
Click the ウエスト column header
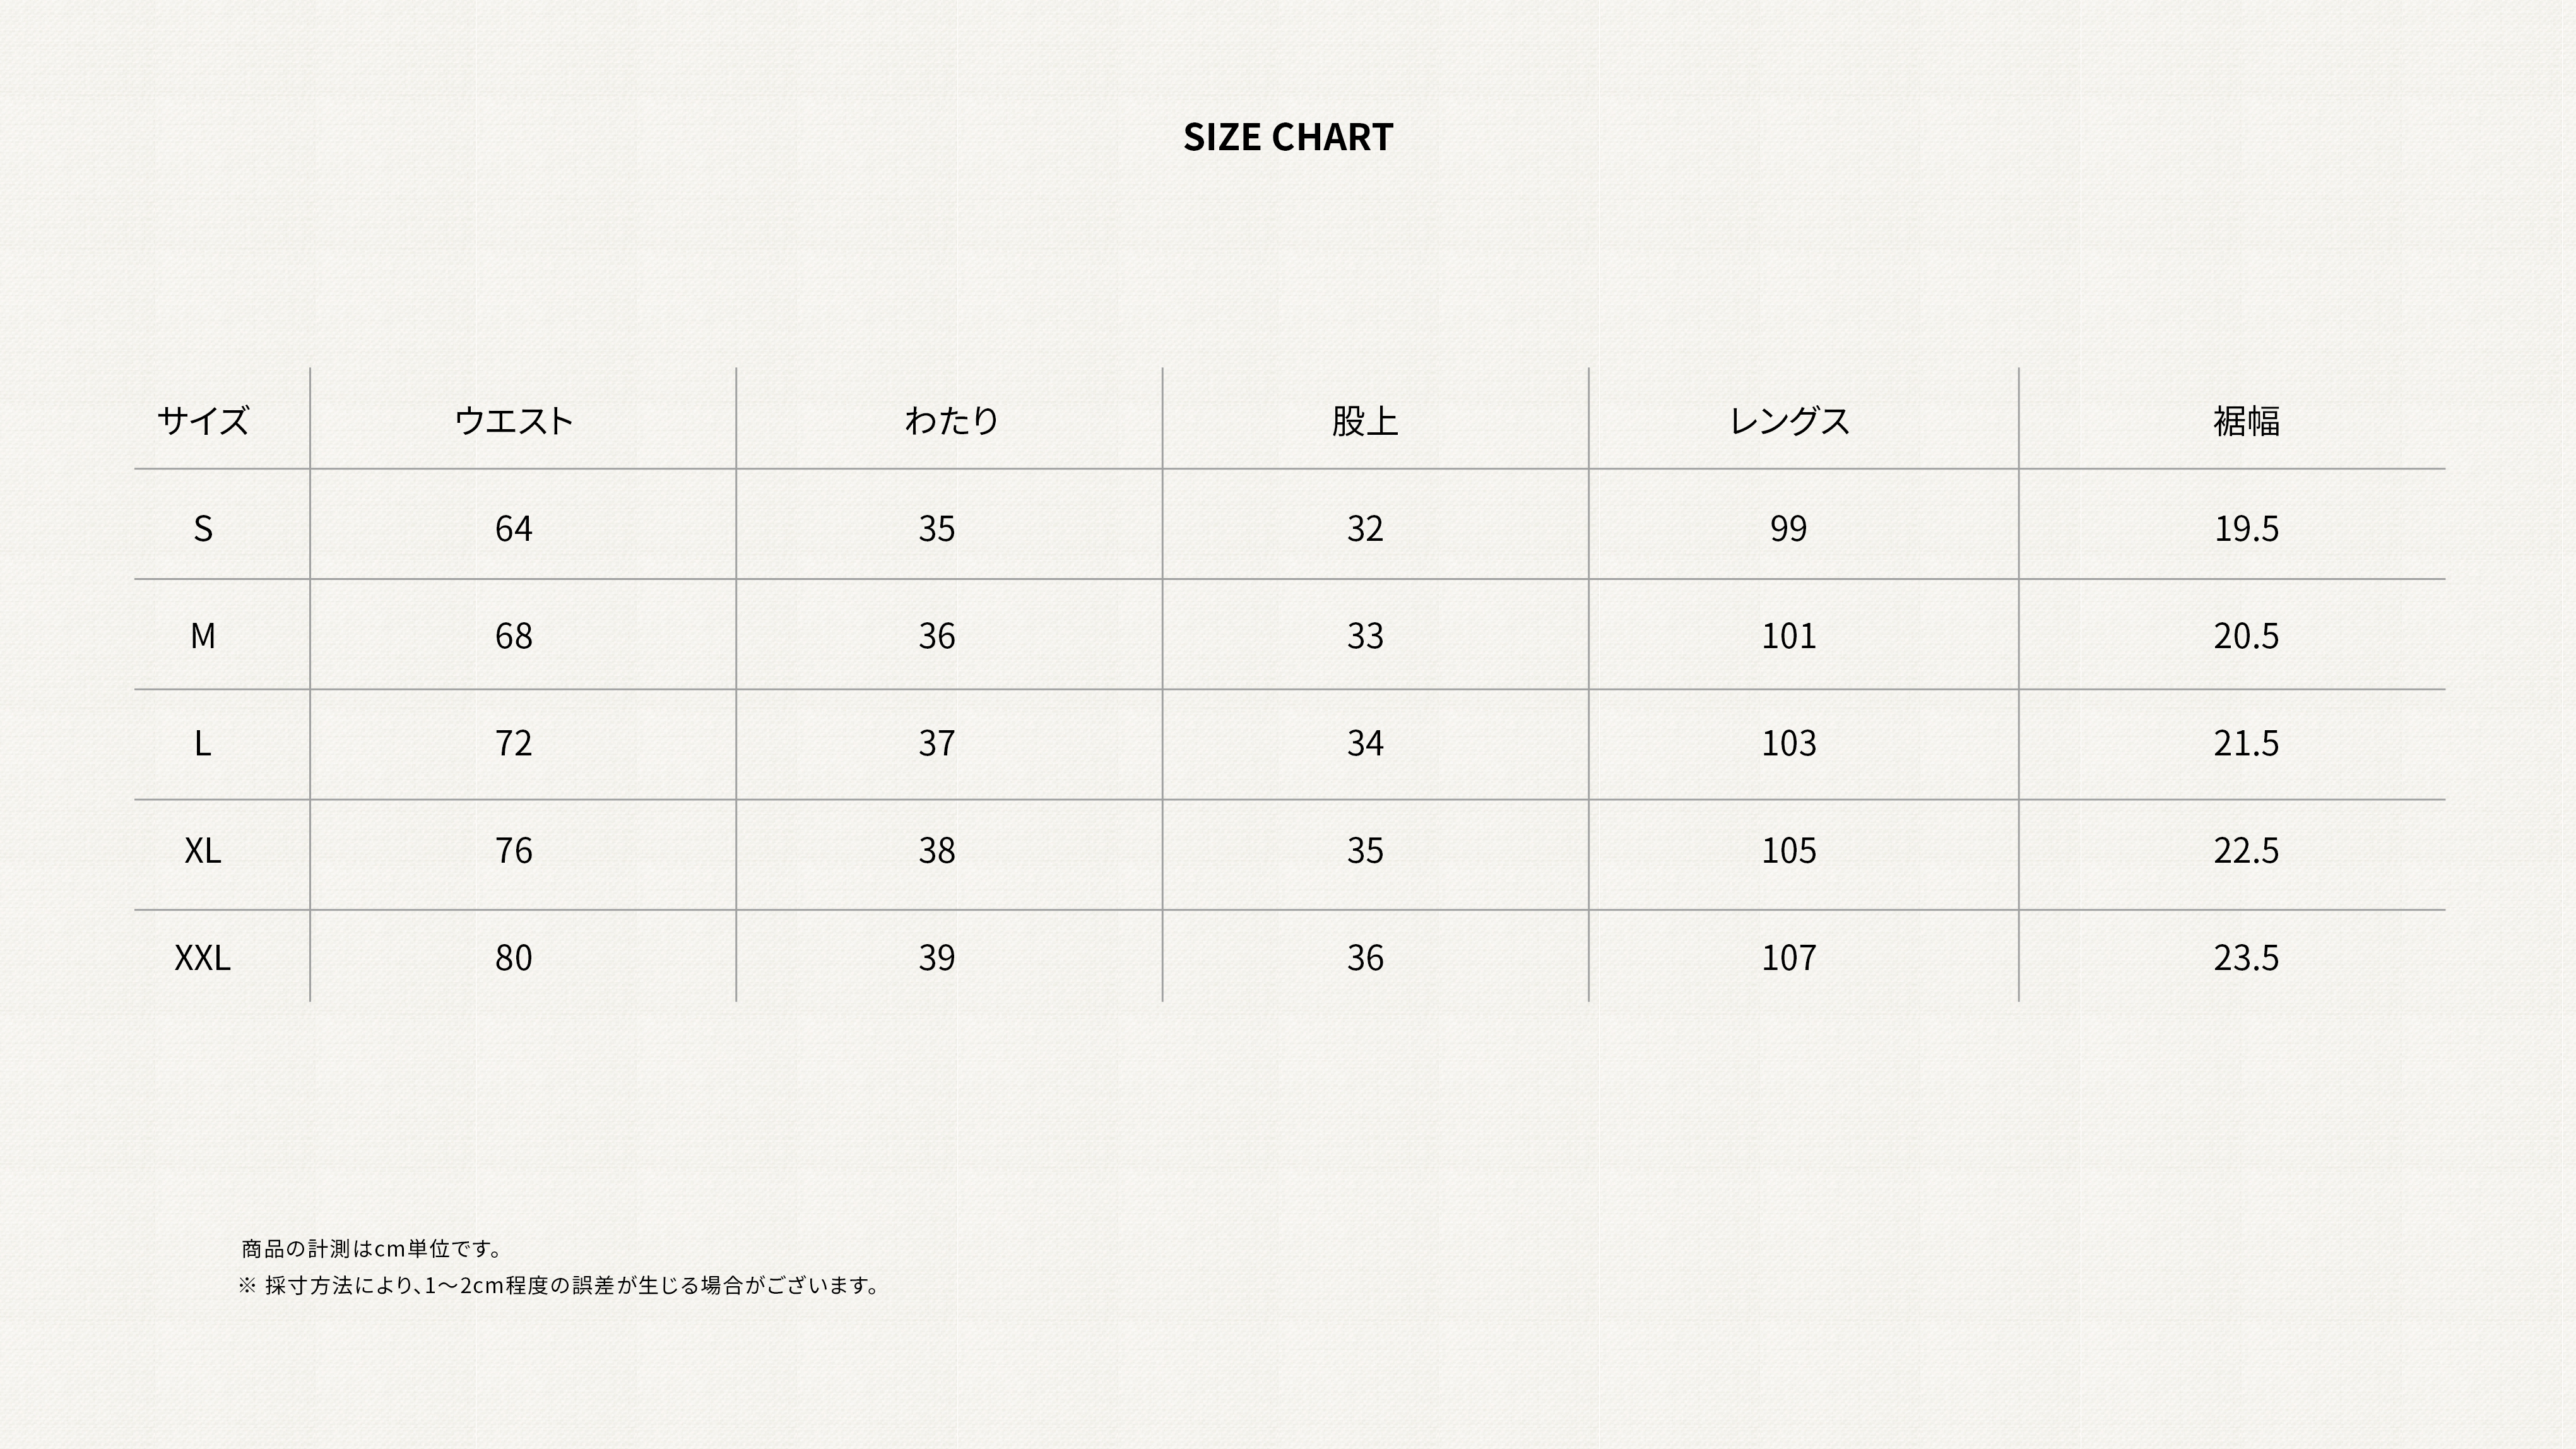[513, 420]
